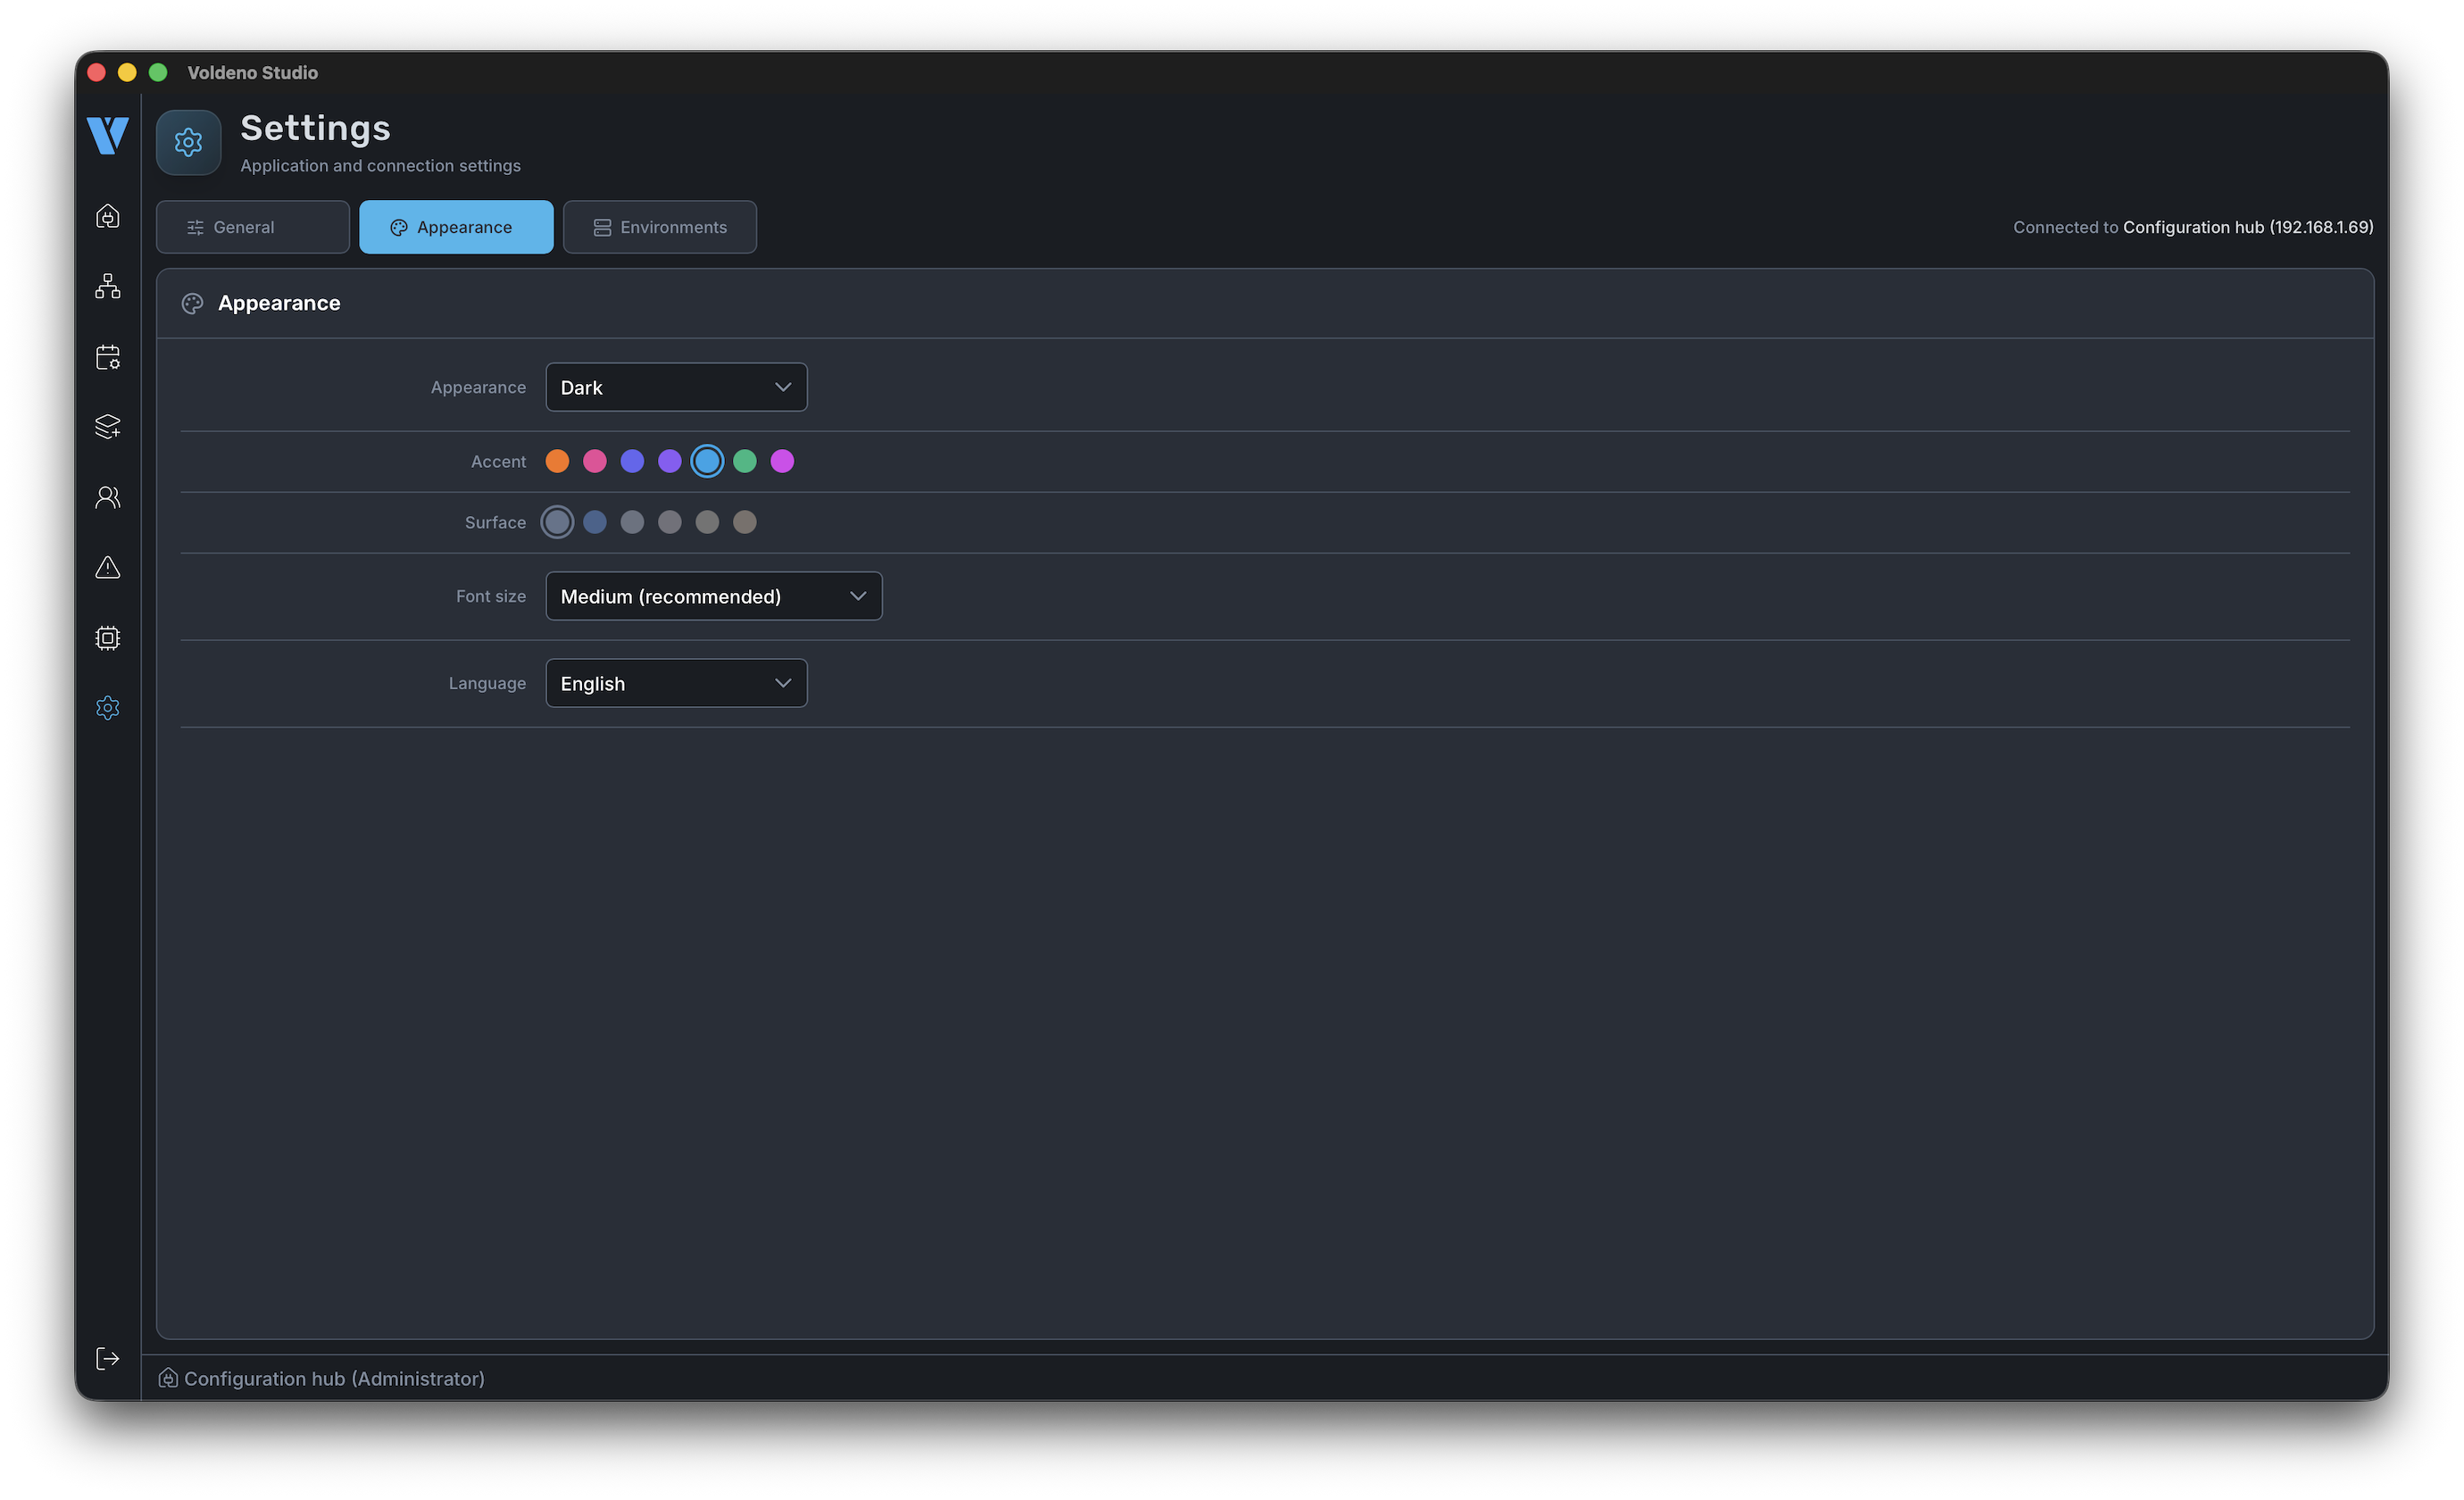Choose the second blue surface tone
The width and height of the screenshot is (2464, 1500).
pyautogui.click(x=595, y=522)
